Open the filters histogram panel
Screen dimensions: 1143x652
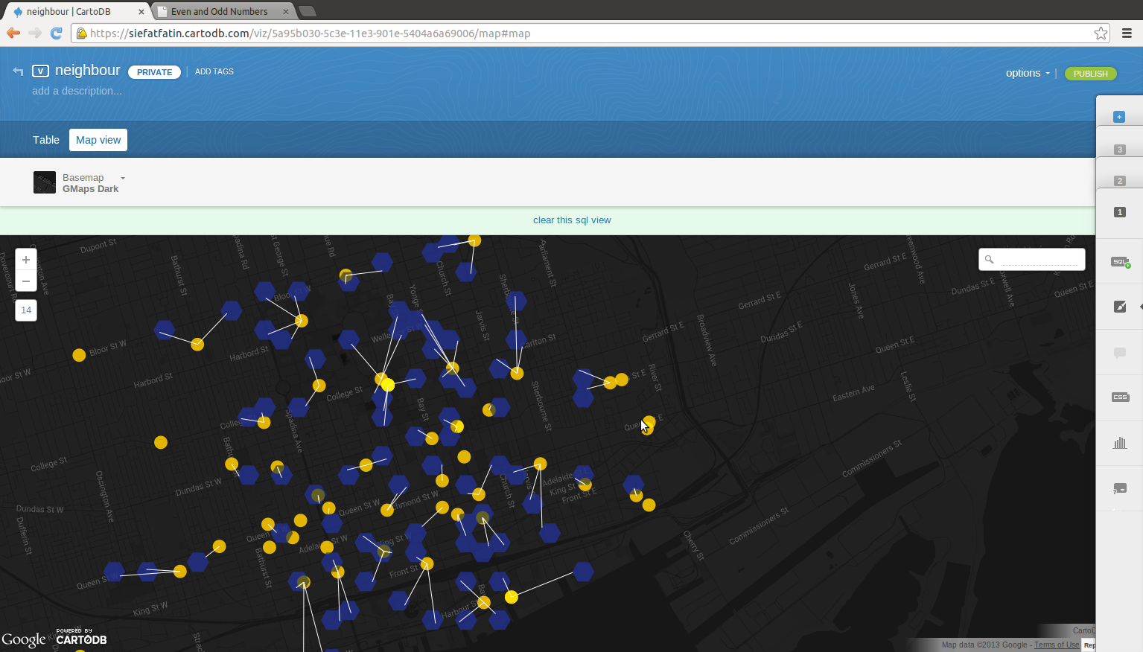[1120, 443]
